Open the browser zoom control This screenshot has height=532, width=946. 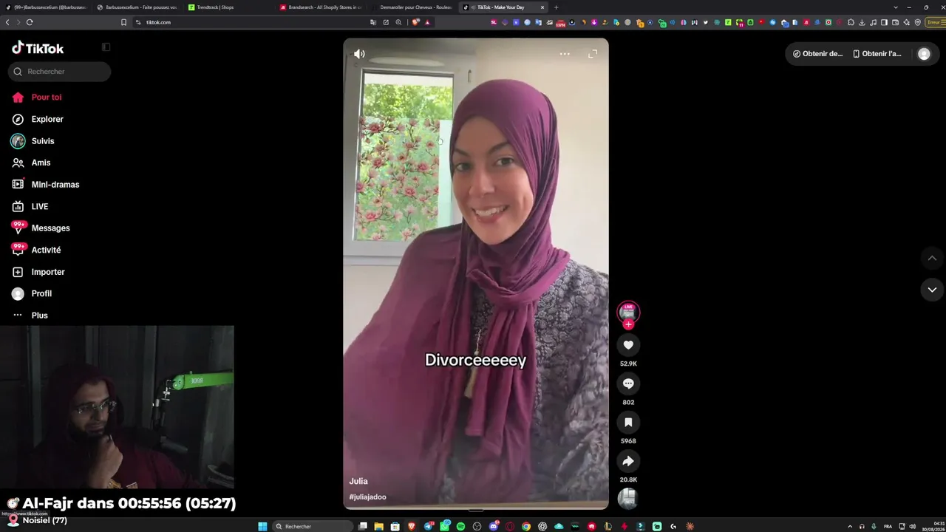coord(398,22)
